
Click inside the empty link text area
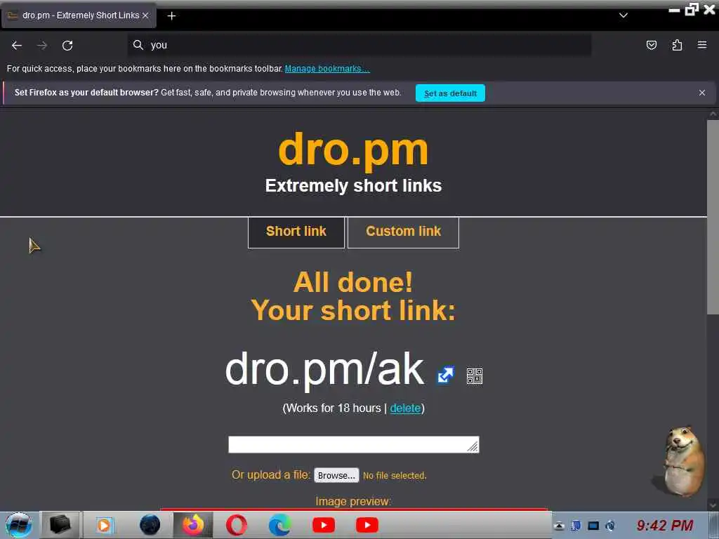(354, 444)
